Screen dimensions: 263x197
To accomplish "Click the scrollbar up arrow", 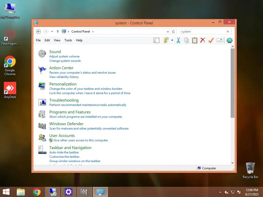I will pyautogui.click(x=232, y=46).
